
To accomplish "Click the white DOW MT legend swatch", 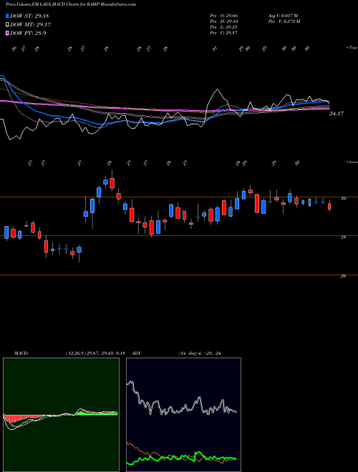I will pyautogui.click(x=8, y=25).
